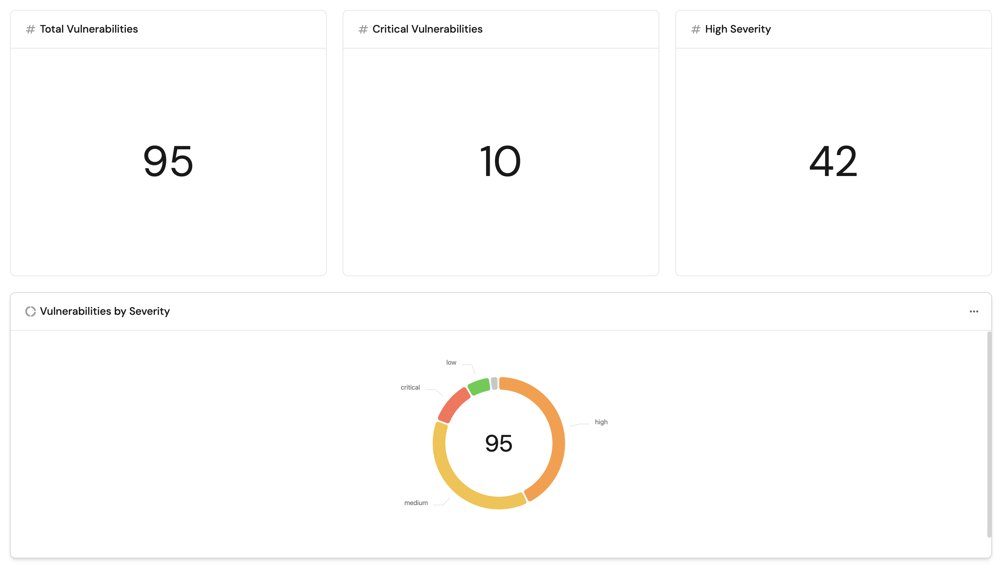Click the large 95 total value

click(x=168, y=161)
